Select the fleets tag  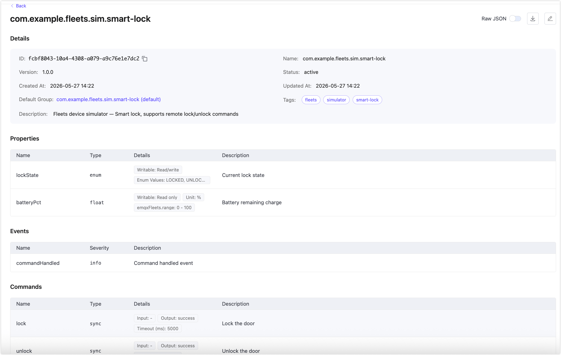tap(311, 100)
